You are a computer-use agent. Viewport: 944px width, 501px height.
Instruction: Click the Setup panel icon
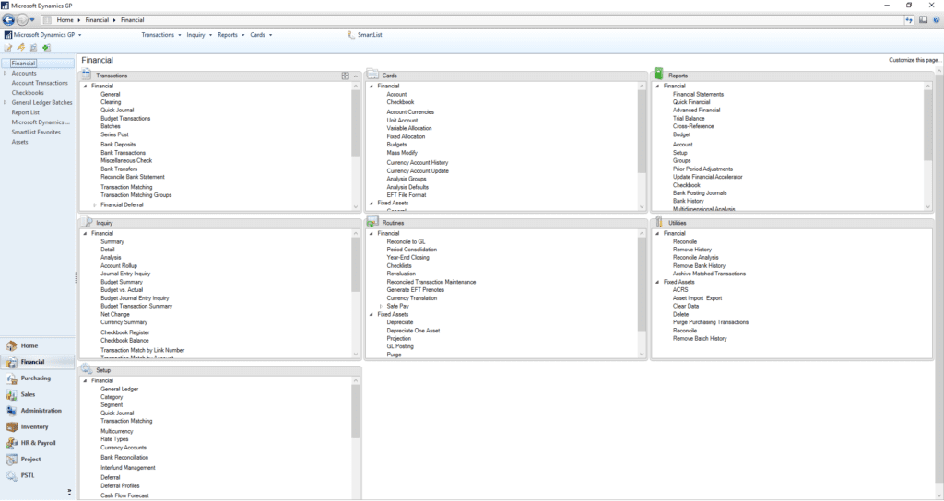[87, 369]
